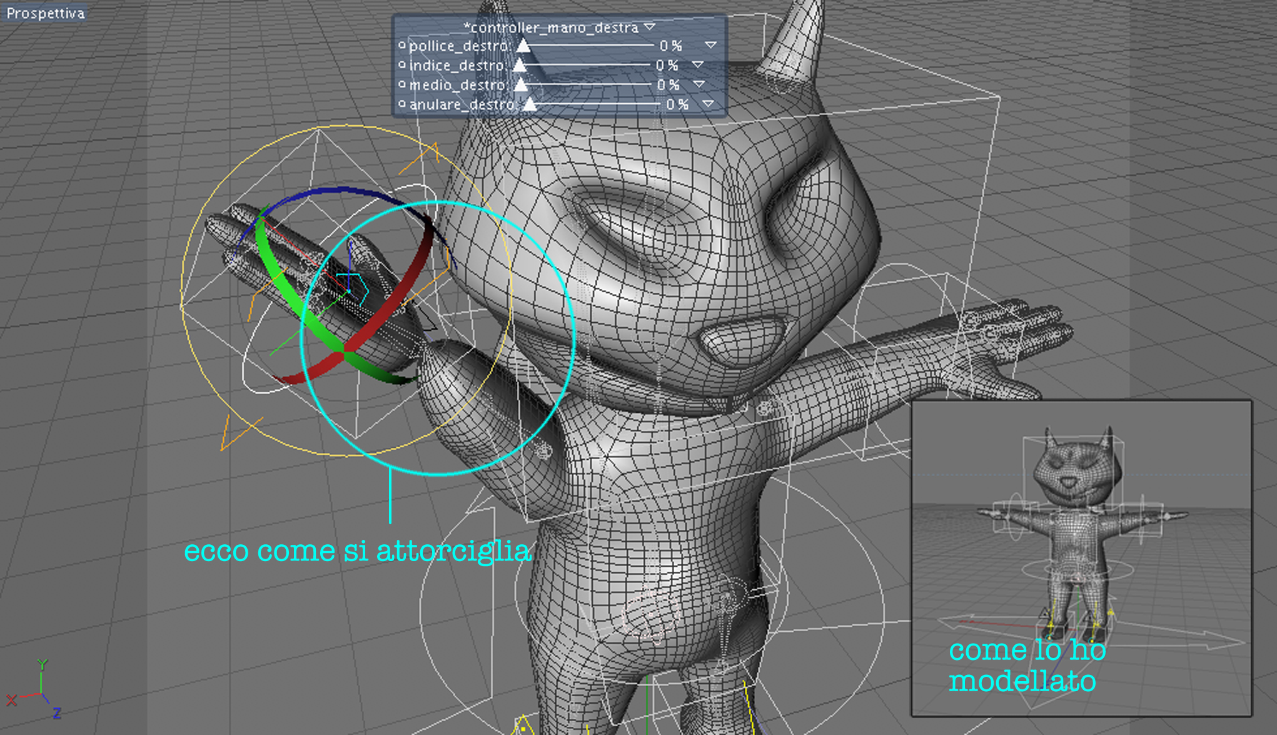Toggle keyframe dot for pollice_destro
The image size is (1277, 735).
tap(402, 45)
